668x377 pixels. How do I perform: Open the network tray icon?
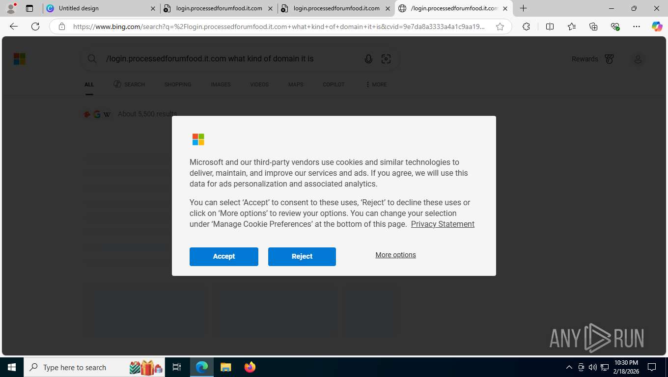point(605,367)
